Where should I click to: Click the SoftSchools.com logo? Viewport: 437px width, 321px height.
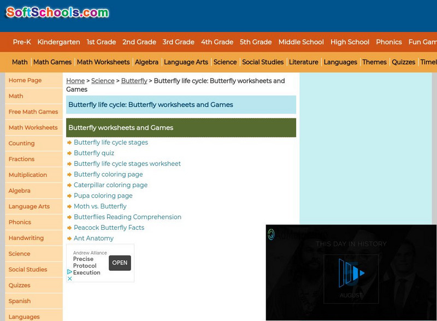(57, 12)
